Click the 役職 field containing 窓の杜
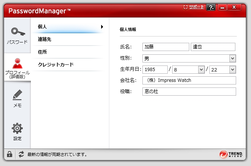The width and height of the screenshot is (251, 166). [x=189, y=92]
